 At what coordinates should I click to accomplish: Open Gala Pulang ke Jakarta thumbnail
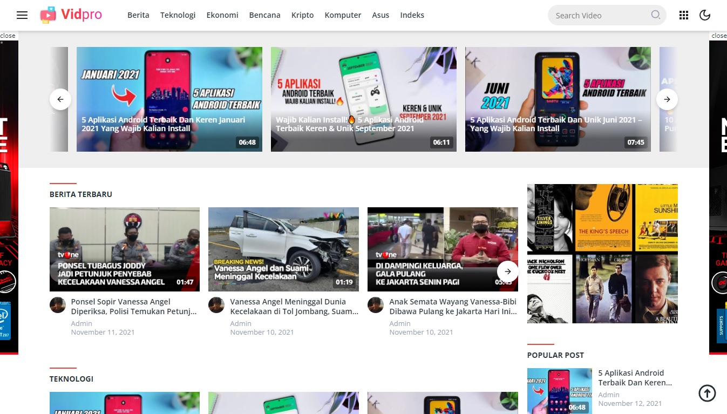443,249
